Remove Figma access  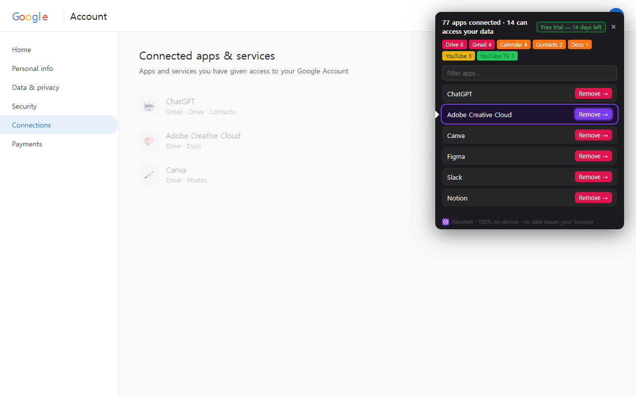click(593, 156)
